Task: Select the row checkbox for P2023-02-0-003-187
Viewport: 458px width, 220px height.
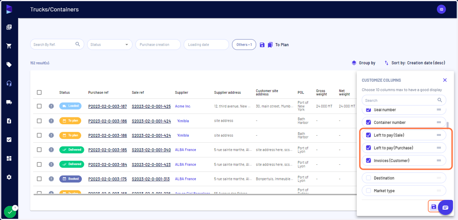Action: pyautogui.click(x=39, y=106)
